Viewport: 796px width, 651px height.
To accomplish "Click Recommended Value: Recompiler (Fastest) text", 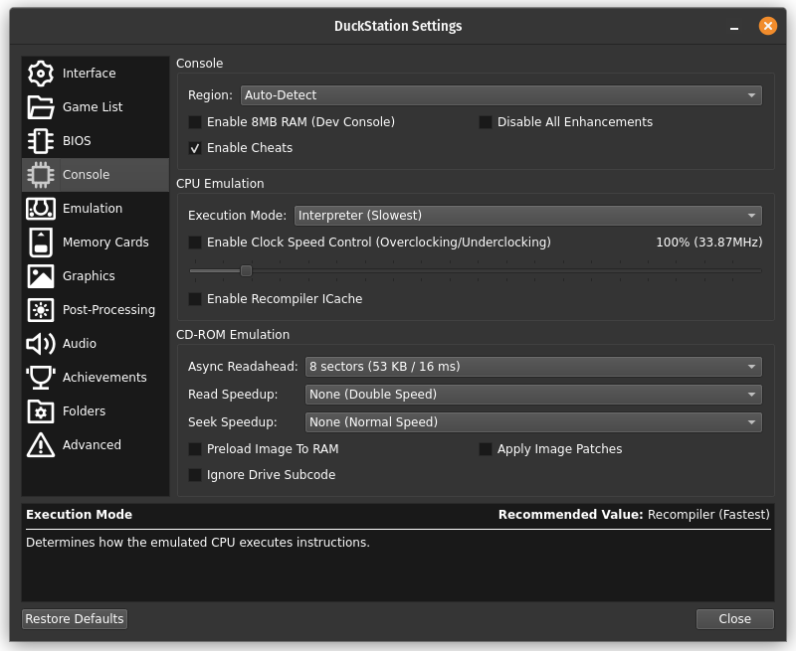I will coord(634,515).
